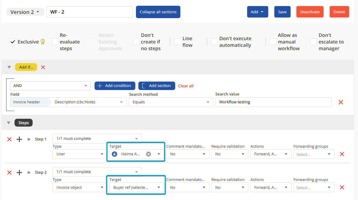The image size is (358, 200).
Task: Delete Step 1 using its left red X
Action: click(x=9, y=139)
